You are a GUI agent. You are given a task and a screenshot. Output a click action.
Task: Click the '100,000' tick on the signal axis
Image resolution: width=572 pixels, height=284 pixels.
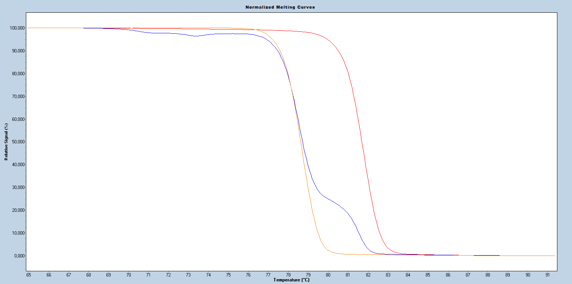(17, 28)
